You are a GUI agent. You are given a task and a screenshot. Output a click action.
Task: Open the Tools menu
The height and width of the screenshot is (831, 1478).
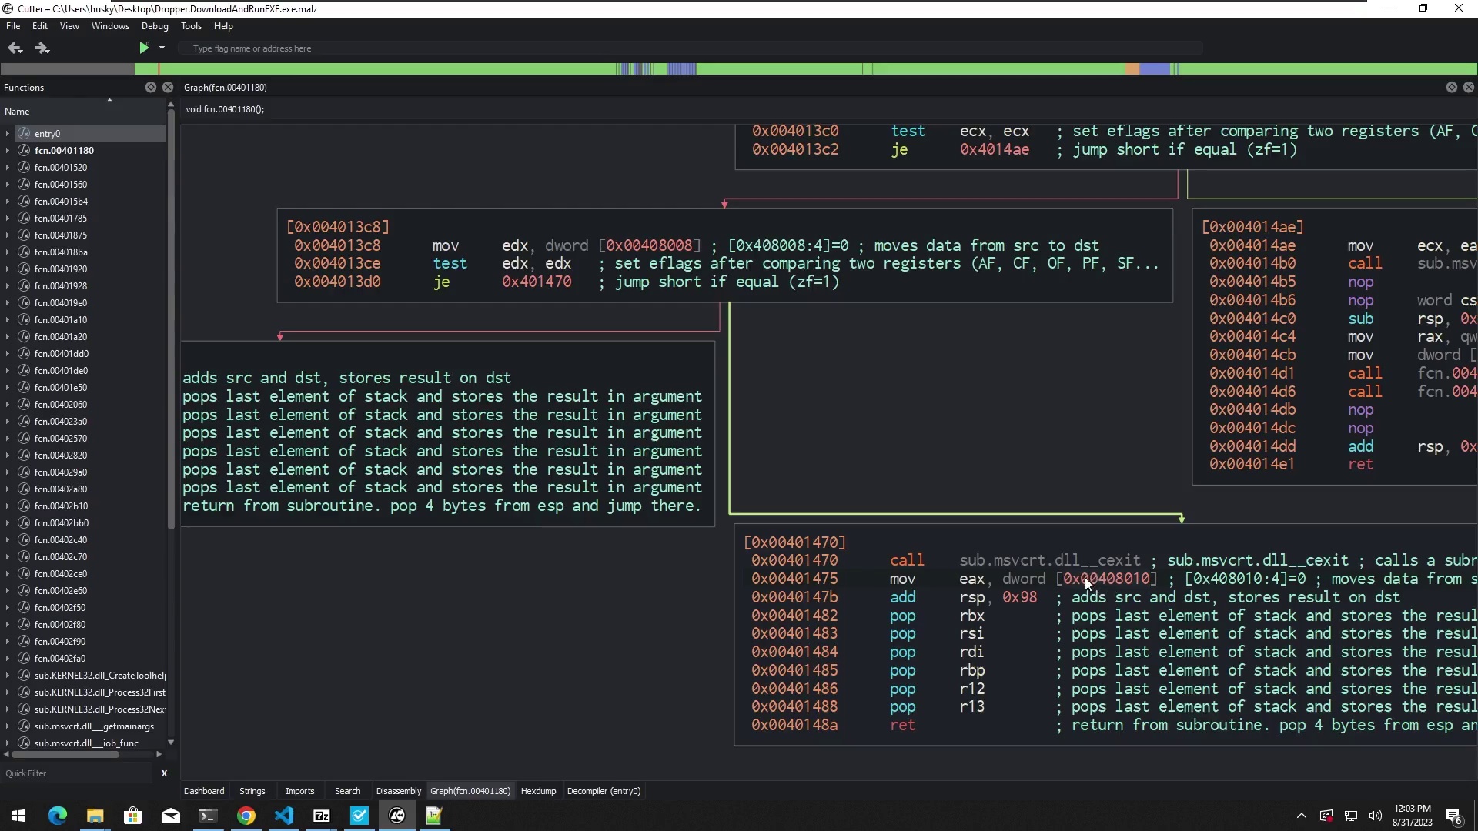(x=191, y=26)
